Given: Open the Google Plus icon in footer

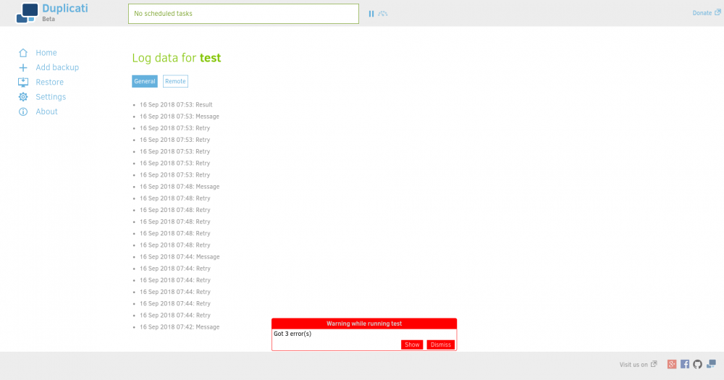Looking at the screenshot, I should coord(672,364).
